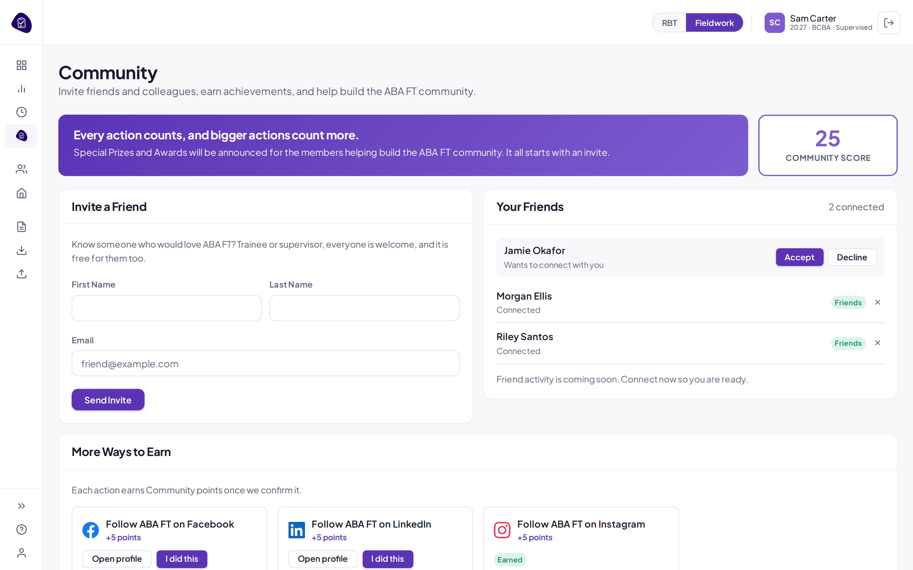Click 'Follow ABA FT on Instagram' title

(x=581, y=524)
